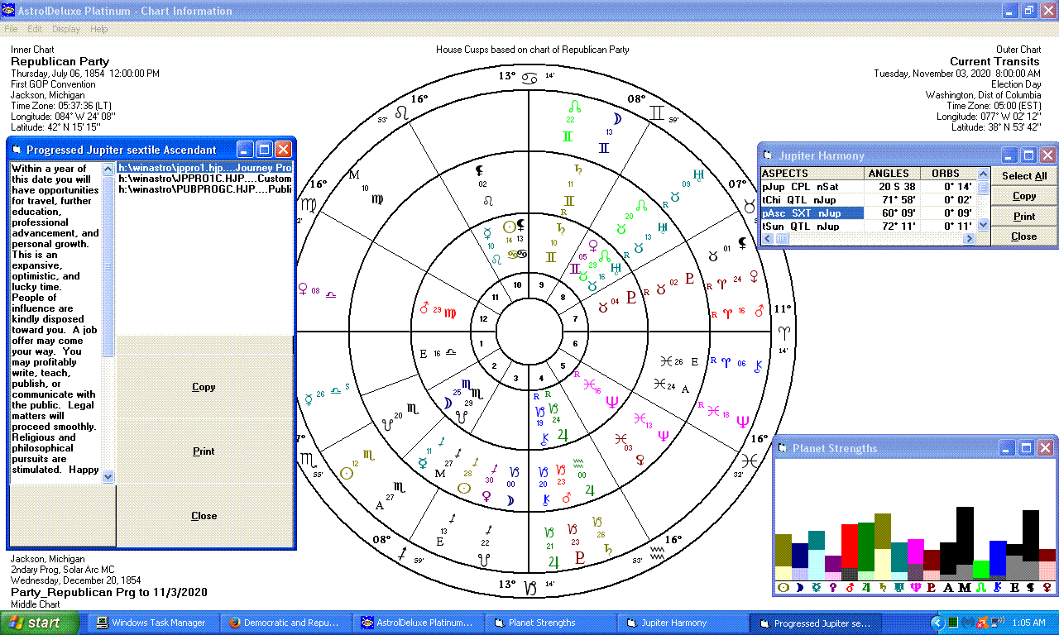Expand hidden system tray icons arrow
Screen dimensions: 1059x635
click(938, 623)
